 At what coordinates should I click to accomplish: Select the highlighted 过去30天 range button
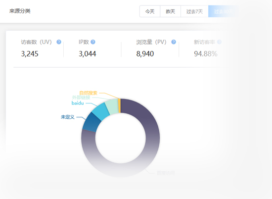(x=224, y=11)
